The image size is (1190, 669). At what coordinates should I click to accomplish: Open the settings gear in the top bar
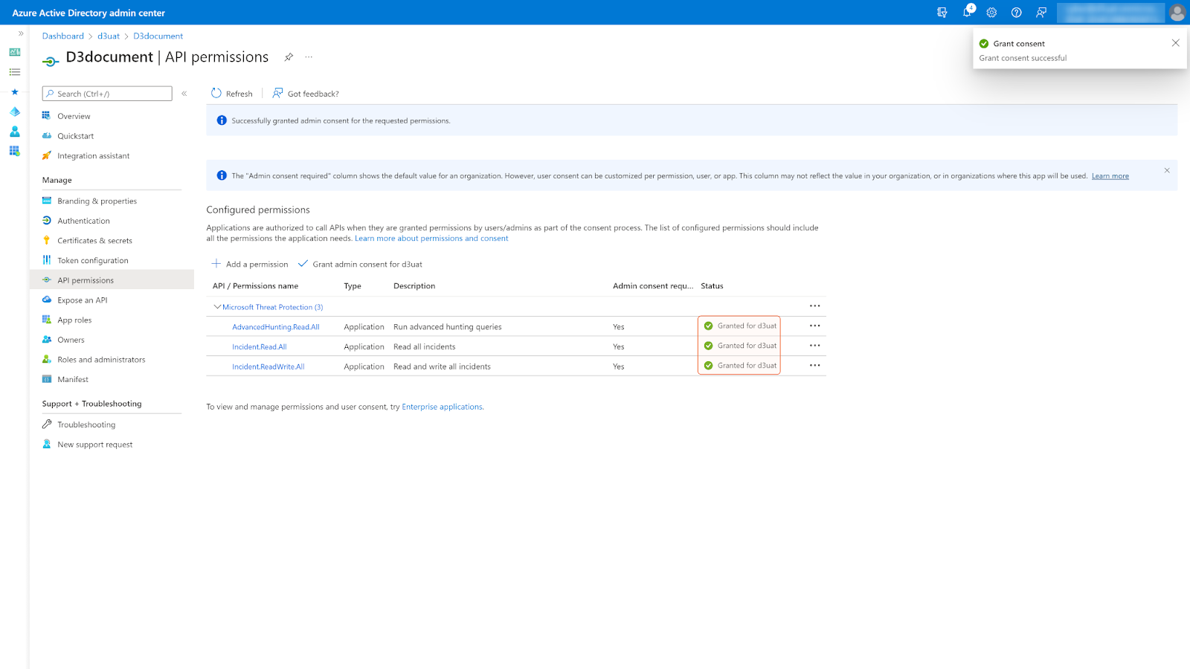pos(991,13)
